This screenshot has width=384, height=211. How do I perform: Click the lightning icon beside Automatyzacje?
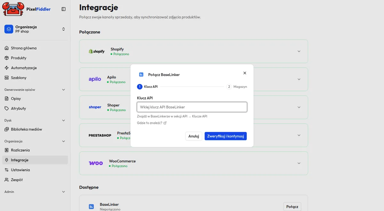click(x=7, y=68)
